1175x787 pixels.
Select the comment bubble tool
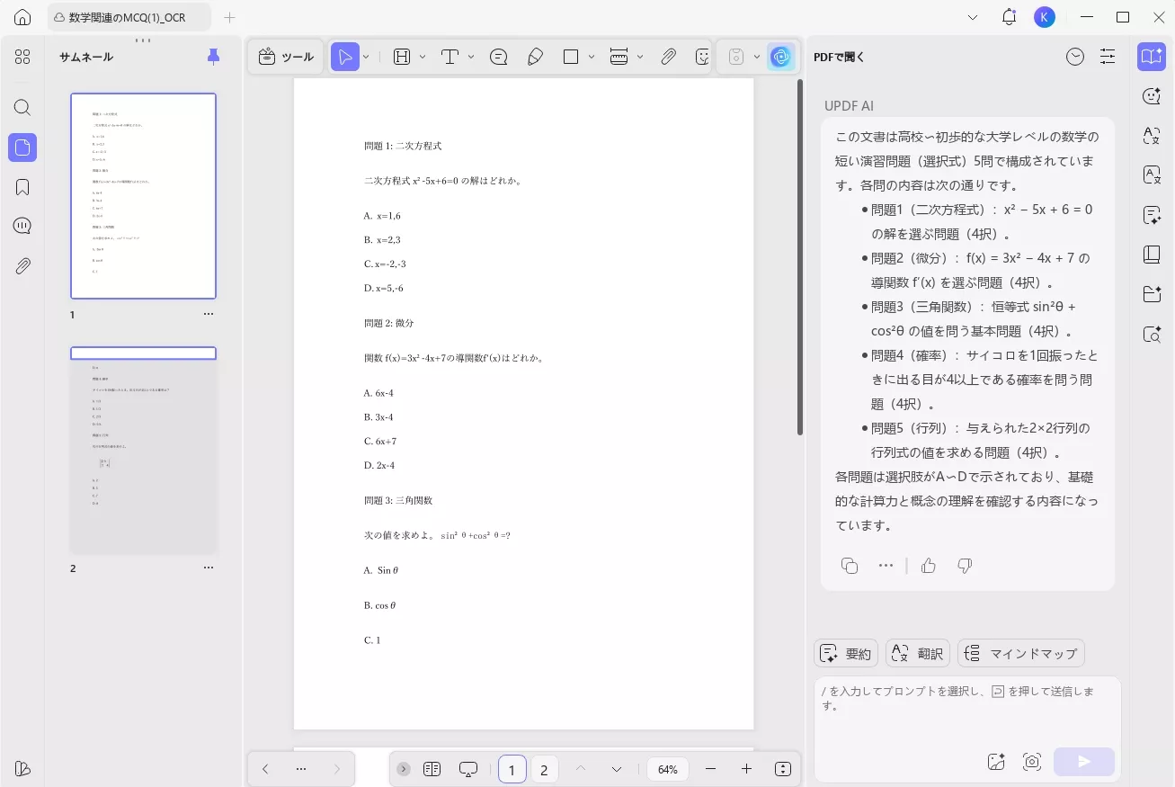click(x=499, y=57)
